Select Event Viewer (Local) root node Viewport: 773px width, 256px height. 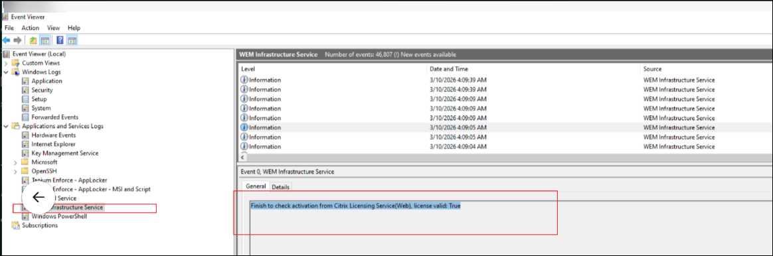pyautogui.click(x=39, y=54)
